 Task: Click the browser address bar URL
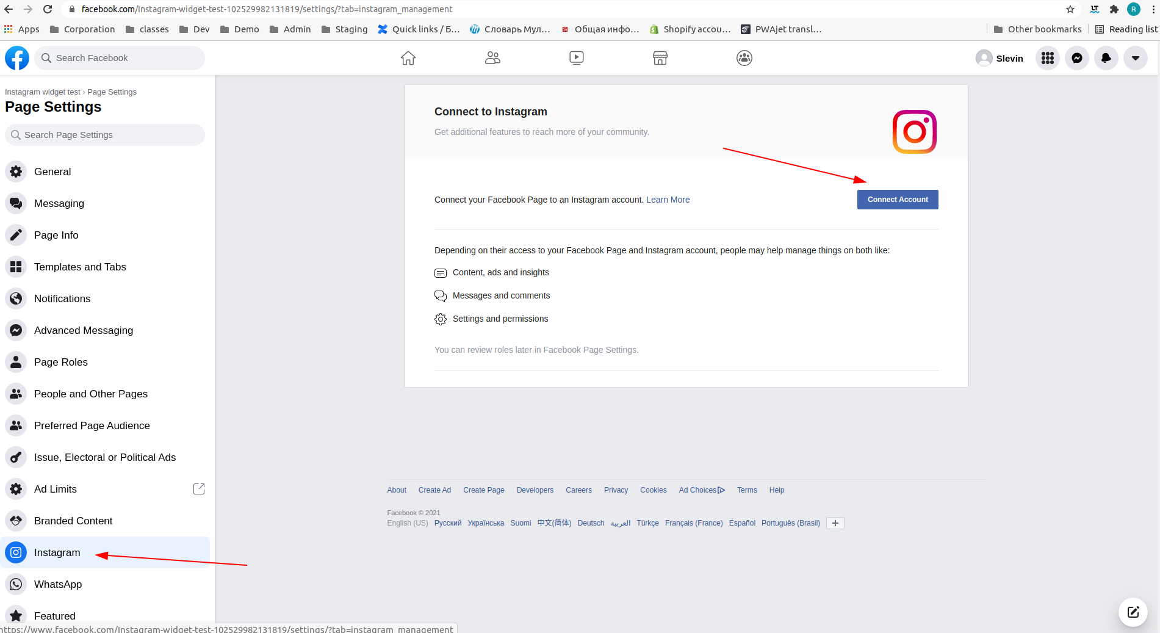pyautogui.click(x=267, y=9)
